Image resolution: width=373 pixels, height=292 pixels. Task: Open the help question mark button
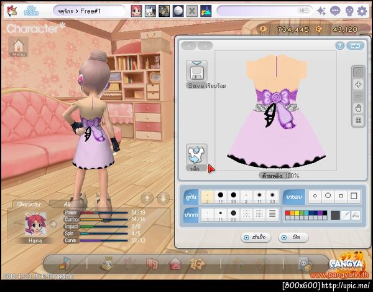(339, 46)
